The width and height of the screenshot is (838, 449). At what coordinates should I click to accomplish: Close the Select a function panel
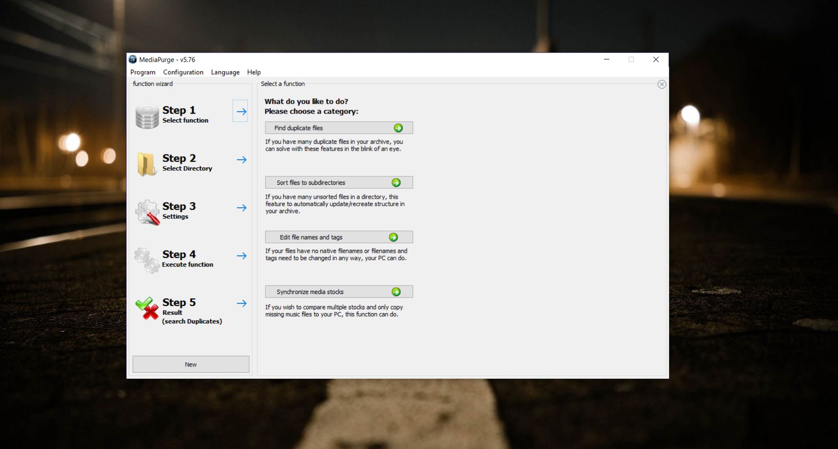pyautogui.click(x=662, y=84)
